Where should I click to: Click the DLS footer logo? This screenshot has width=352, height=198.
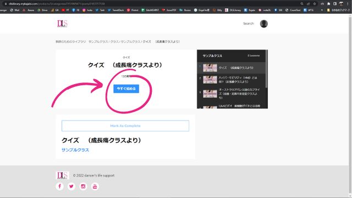tap(62, 175)
